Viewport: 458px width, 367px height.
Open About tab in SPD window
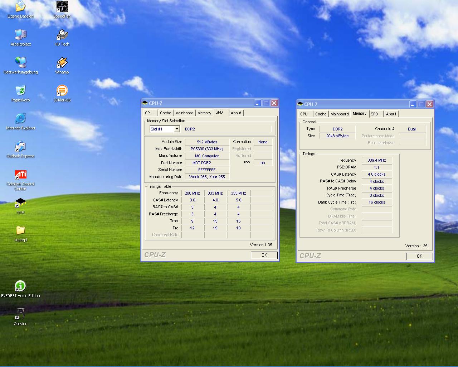click(236, 113)
